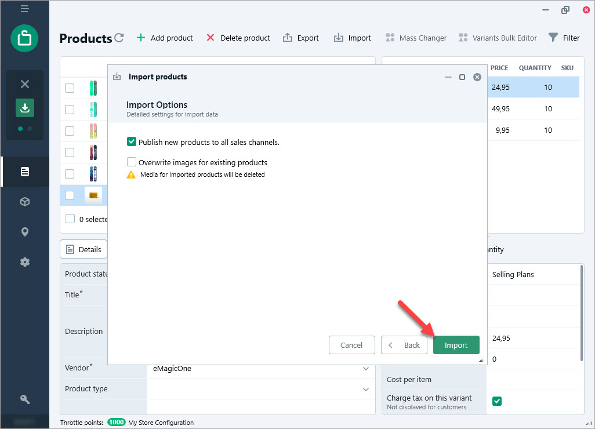Open the Products list sidebar icon

point(25,172)
